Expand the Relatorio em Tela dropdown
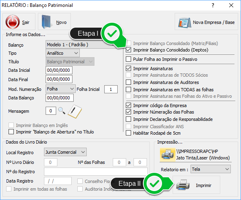The width and height of the screenshot is (241, 200). tap(210, 169)
